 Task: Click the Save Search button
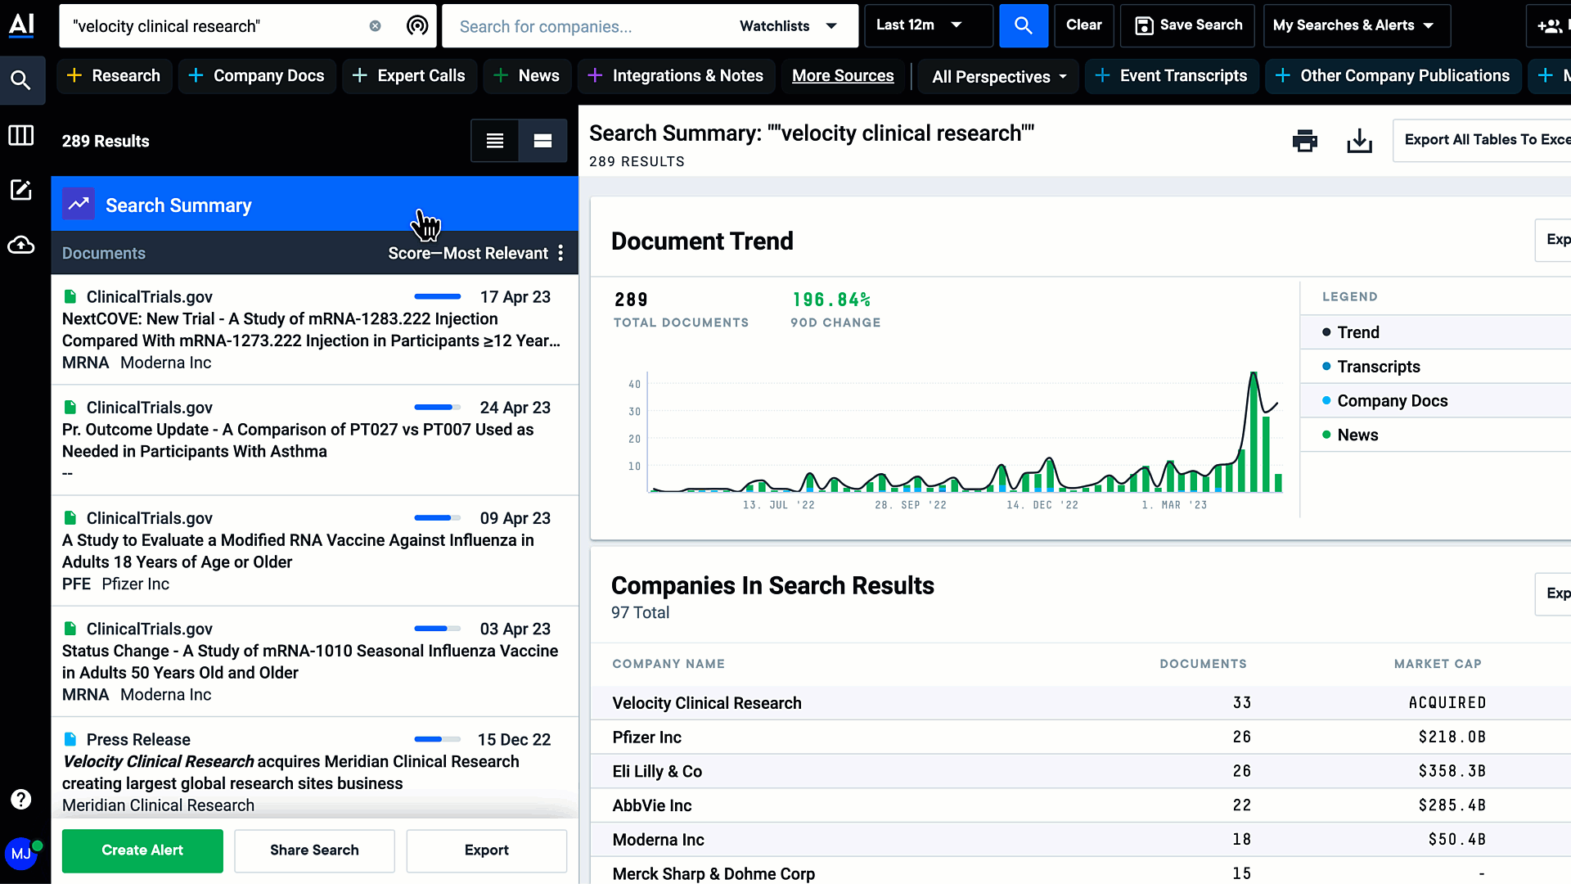tap(1187, 25)
